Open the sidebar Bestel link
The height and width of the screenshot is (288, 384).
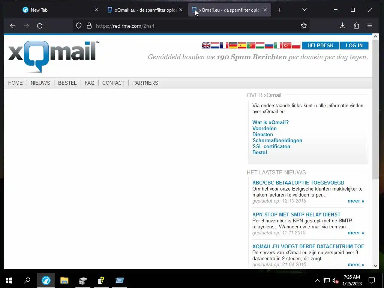[x=259, y=152]
